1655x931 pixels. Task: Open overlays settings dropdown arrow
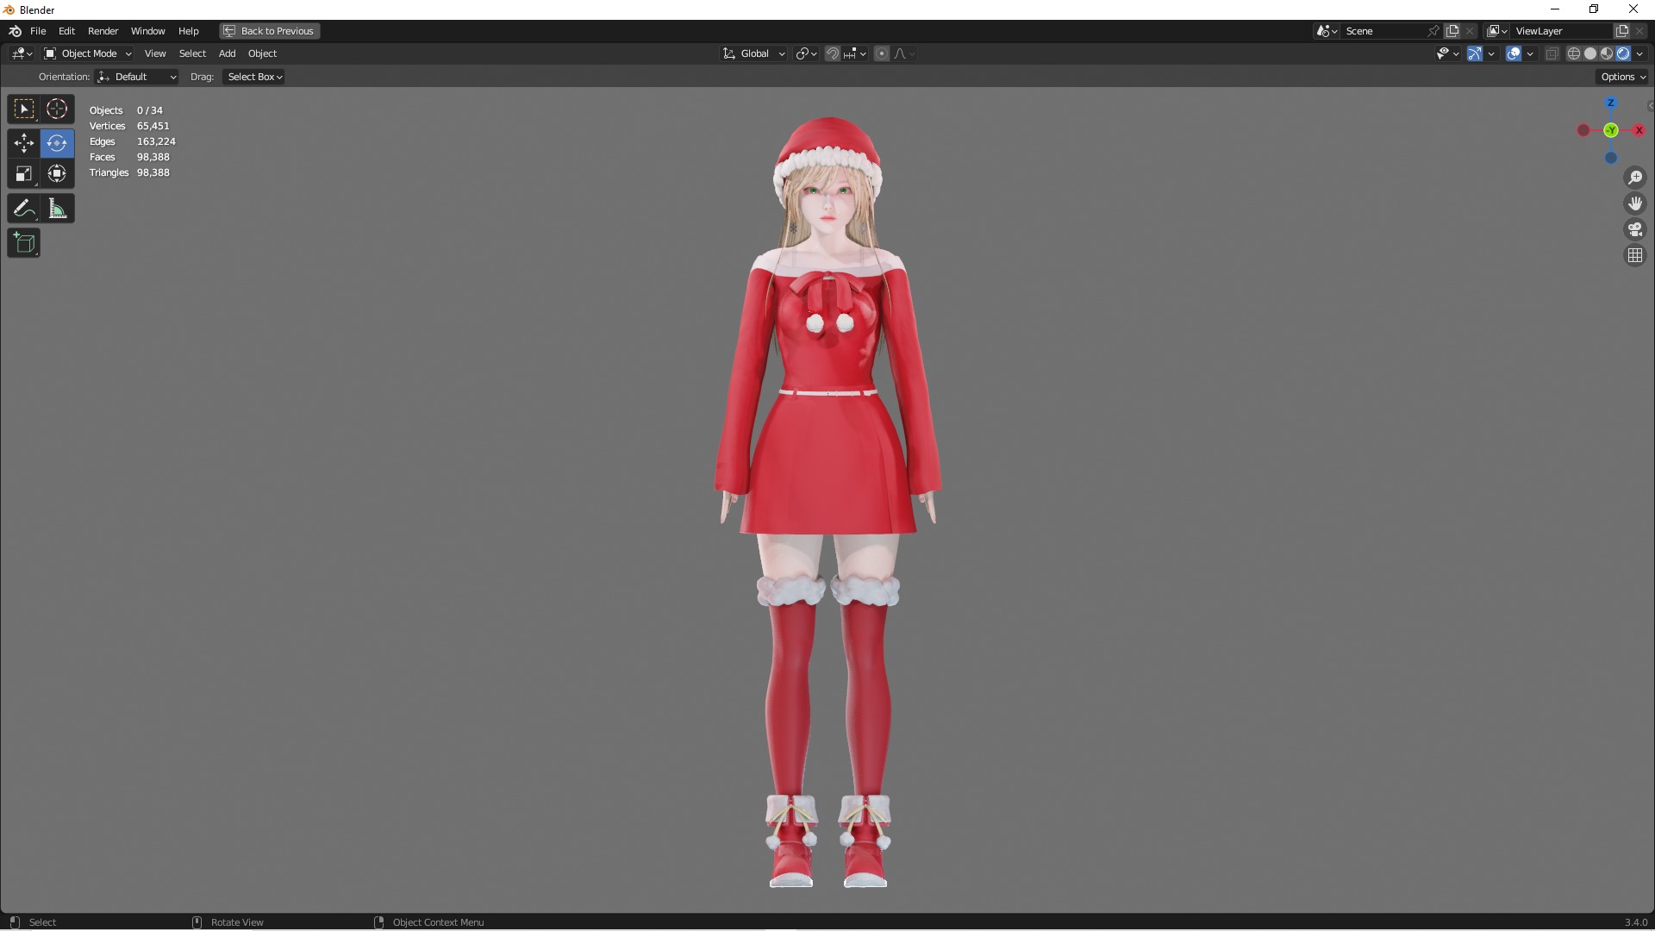click(1530, 53)
